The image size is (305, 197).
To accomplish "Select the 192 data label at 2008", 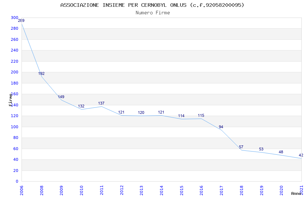I will point(41,73).
